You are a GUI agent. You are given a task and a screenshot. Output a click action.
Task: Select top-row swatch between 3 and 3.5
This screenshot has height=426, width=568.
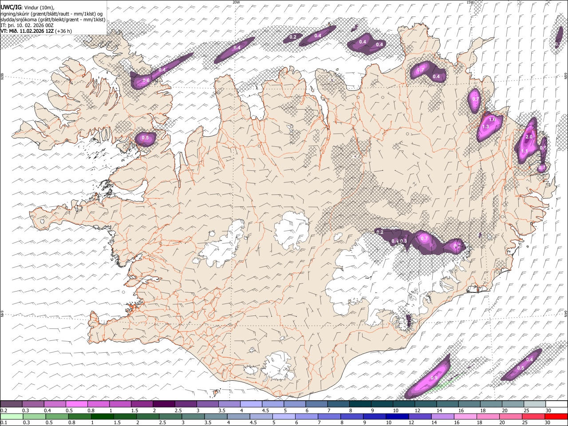pyautogui.click(x=207, y=404)
